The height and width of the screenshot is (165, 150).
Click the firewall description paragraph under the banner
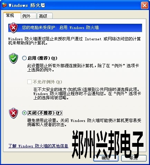[x=75, y=41]
